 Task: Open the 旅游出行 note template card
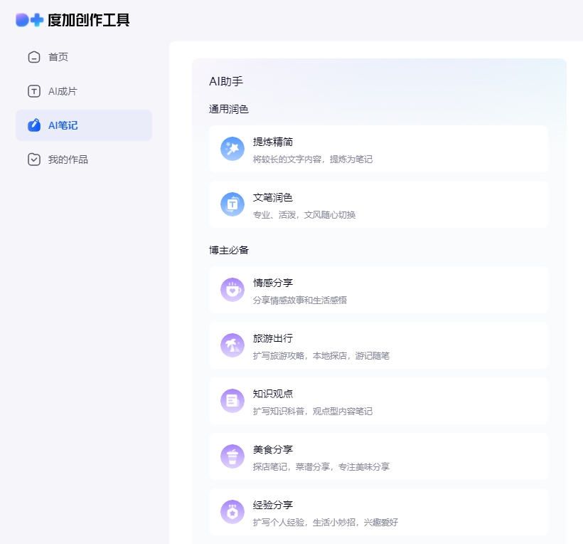click(x=378, y=345)
